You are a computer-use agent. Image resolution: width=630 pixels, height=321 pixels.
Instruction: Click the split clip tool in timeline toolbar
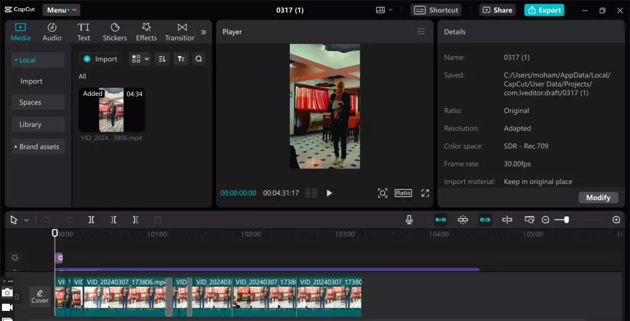point(91,219)
